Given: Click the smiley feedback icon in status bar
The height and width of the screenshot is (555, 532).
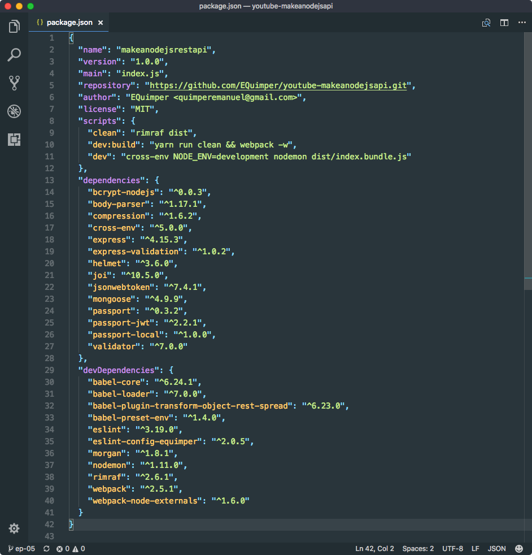Looking at the screenshot, I should coord(519,548).
